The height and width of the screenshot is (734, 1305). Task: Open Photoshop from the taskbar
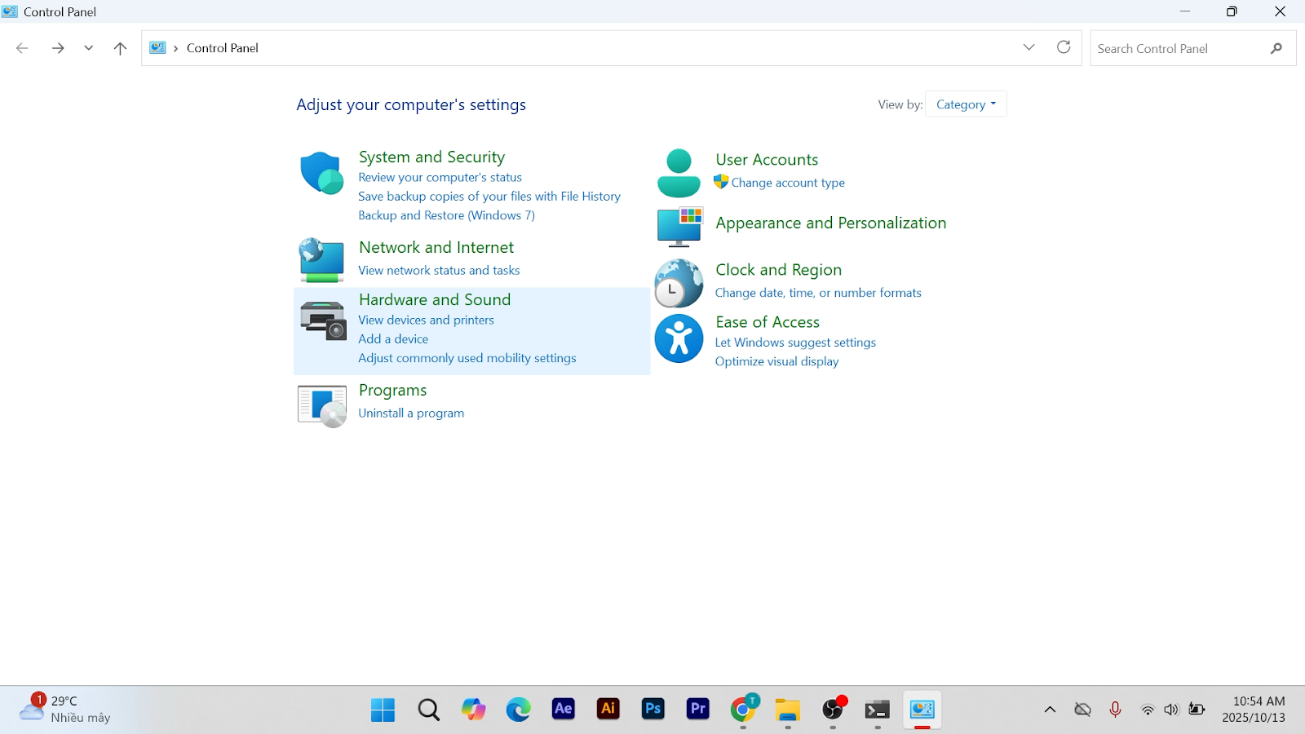(x=652, y=709)
